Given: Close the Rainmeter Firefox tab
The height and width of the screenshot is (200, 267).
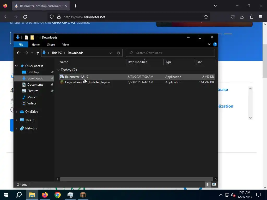Looking at the screenshot, I should click(66, 6).
